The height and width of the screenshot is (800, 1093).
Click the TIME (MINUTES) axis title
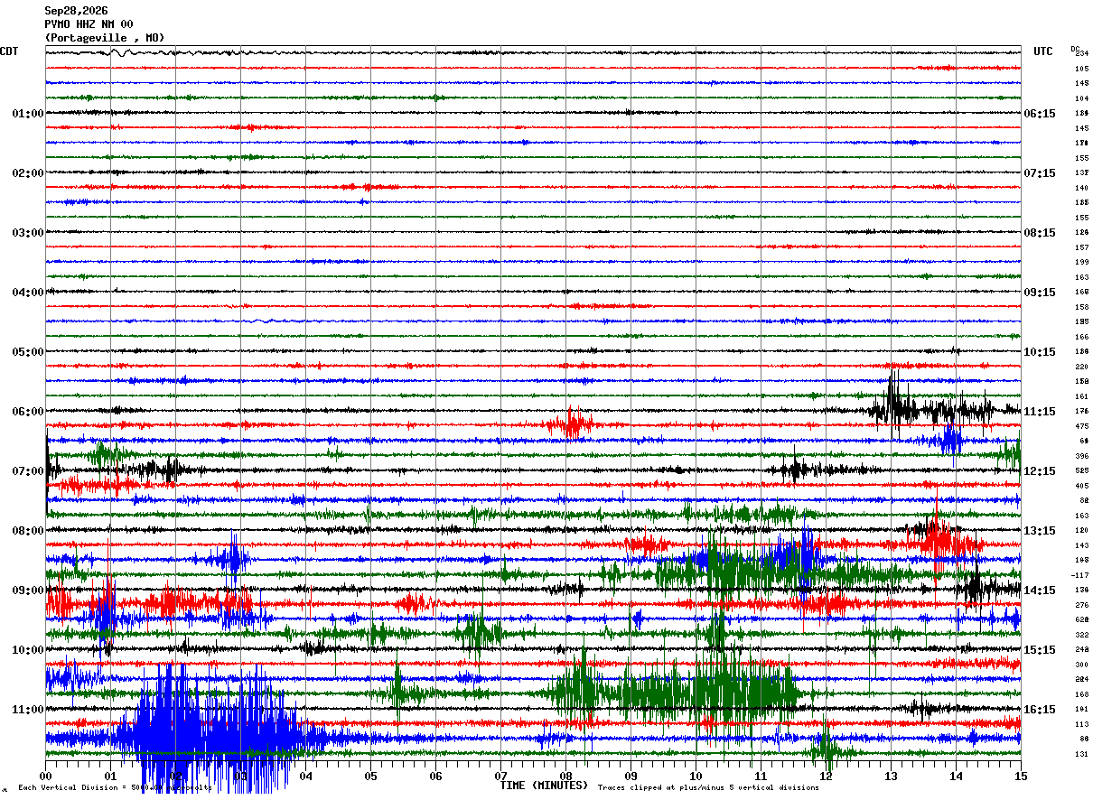click(x=544, y=786)
